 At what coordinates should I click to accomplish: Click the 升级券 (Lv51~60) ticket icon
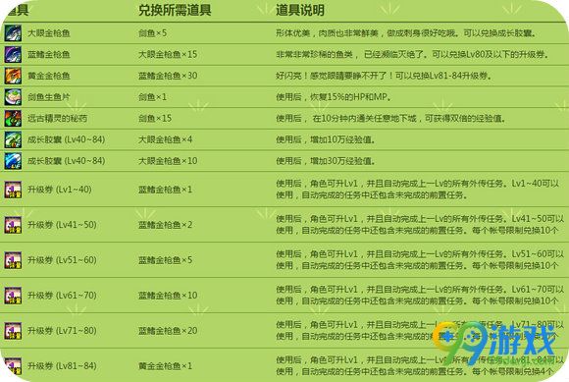tap(13, 260)
